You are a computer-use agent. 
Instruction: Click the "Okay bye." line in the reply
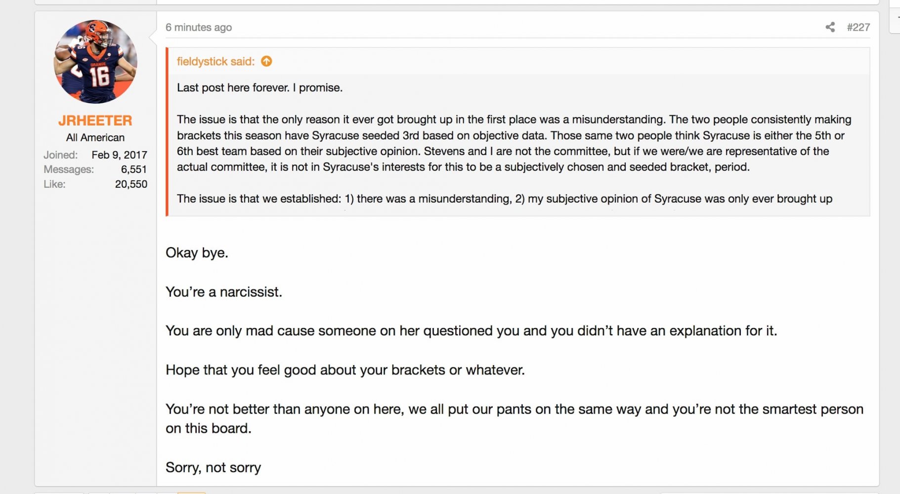click(x=197, y=252)
